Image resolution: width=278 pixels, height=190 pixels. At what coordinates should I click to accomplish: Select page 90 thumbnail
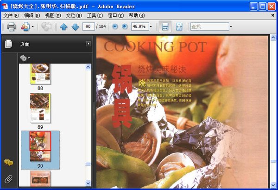click(40, 146)
